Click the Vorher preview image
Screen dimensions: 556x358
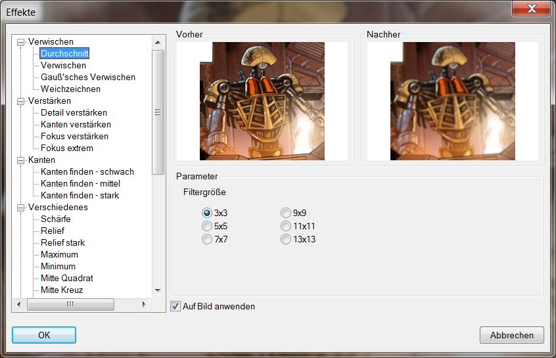[262, 101]
